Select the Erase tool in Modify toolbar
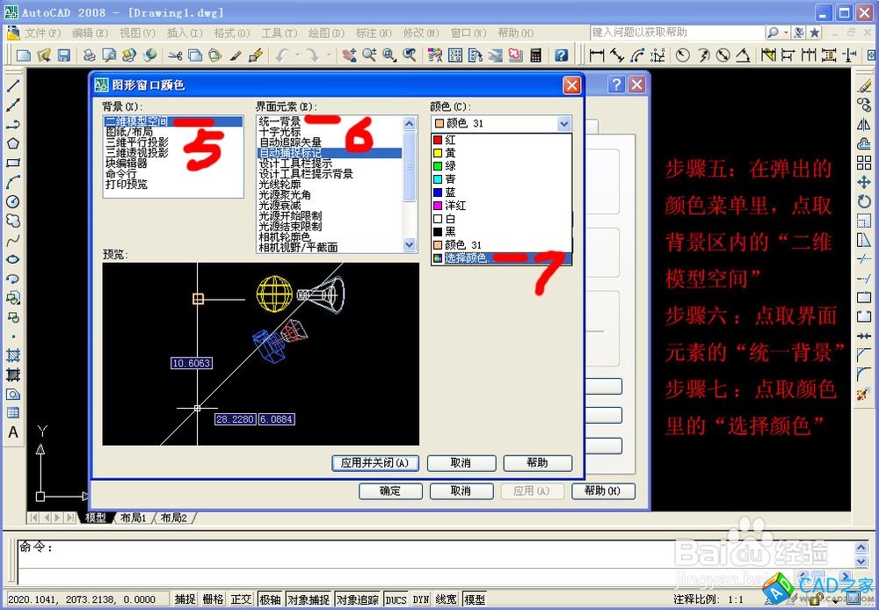 tap(864, 85)
